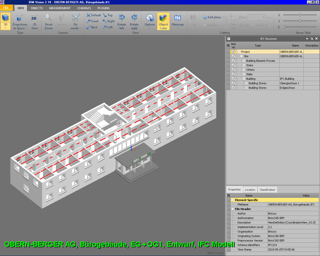
Task: Toggle Object Color mode
Action: 163,21
